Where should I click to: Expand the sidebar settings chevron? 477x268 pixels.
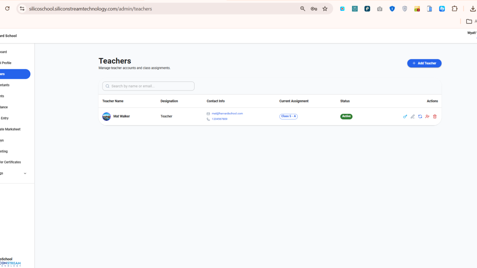pyautogui.click(x=25, y=173)
